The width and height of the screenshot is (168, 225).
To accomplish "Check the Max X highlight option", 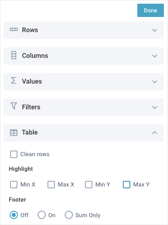I will [x=51, y=185].
